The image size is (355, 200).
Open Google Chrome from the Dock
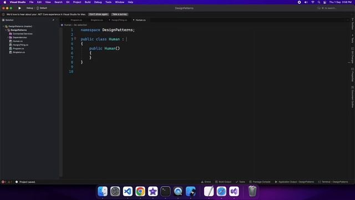(x=140, y=191)
